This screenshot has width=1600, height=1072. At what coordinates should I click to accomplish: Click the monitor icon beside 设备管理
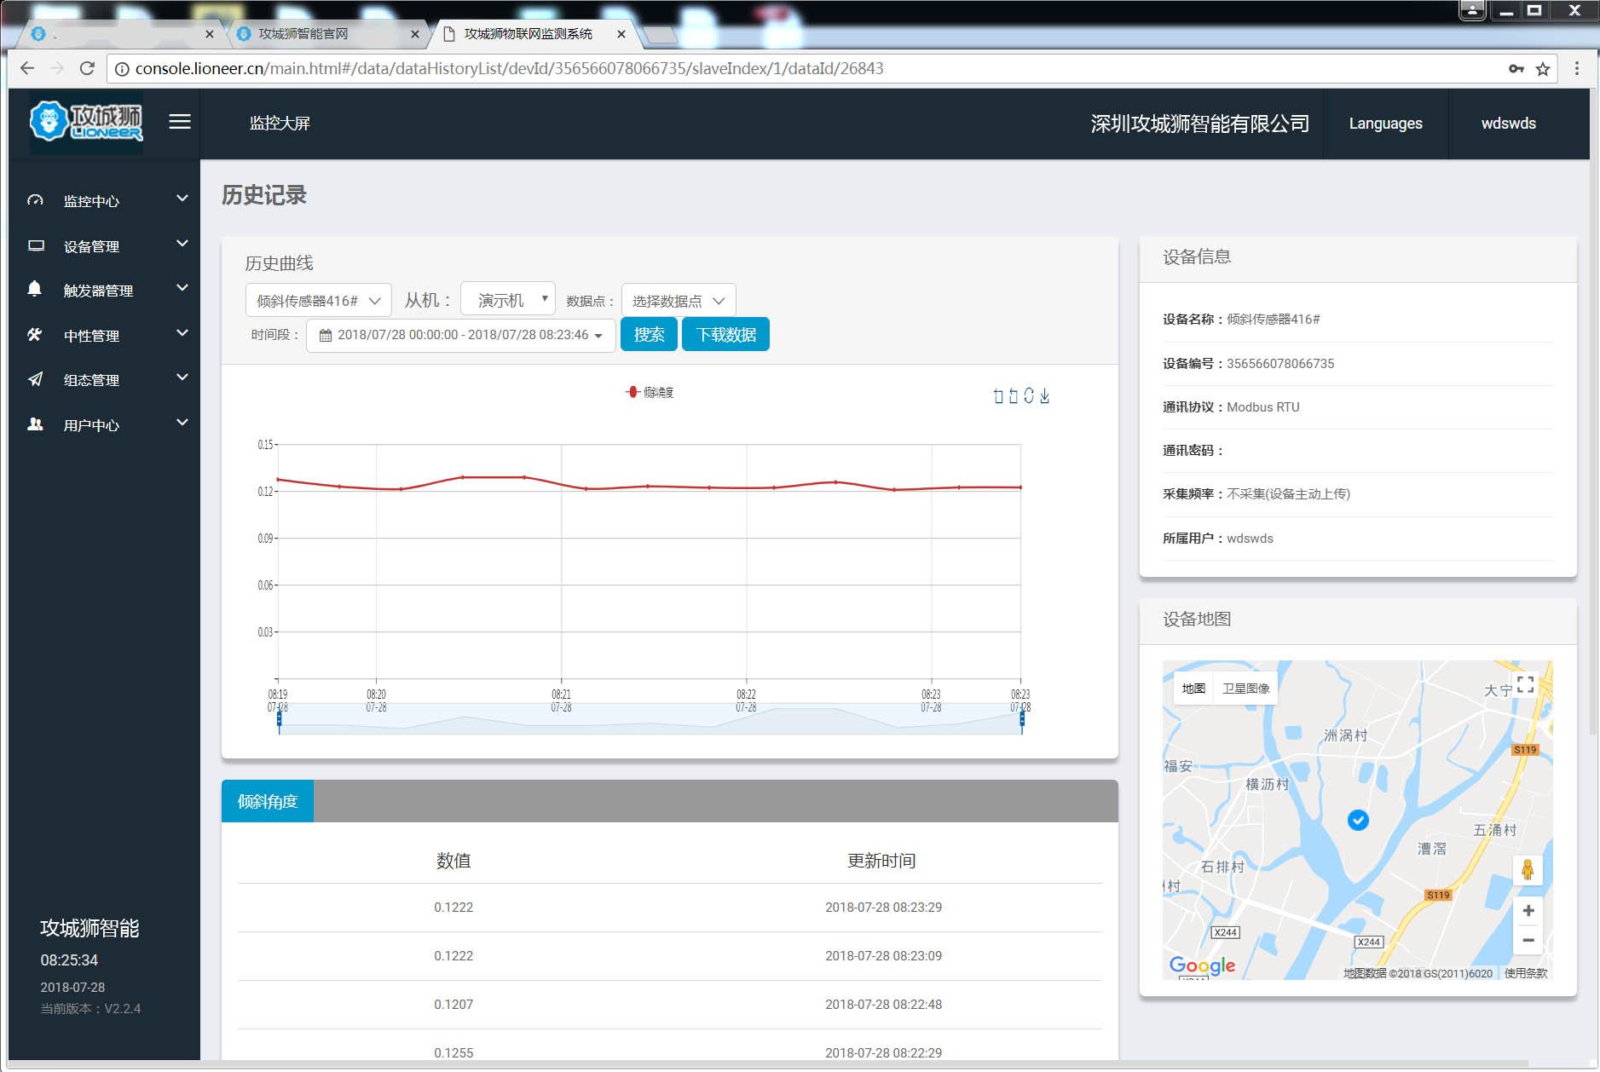[36, 245]
